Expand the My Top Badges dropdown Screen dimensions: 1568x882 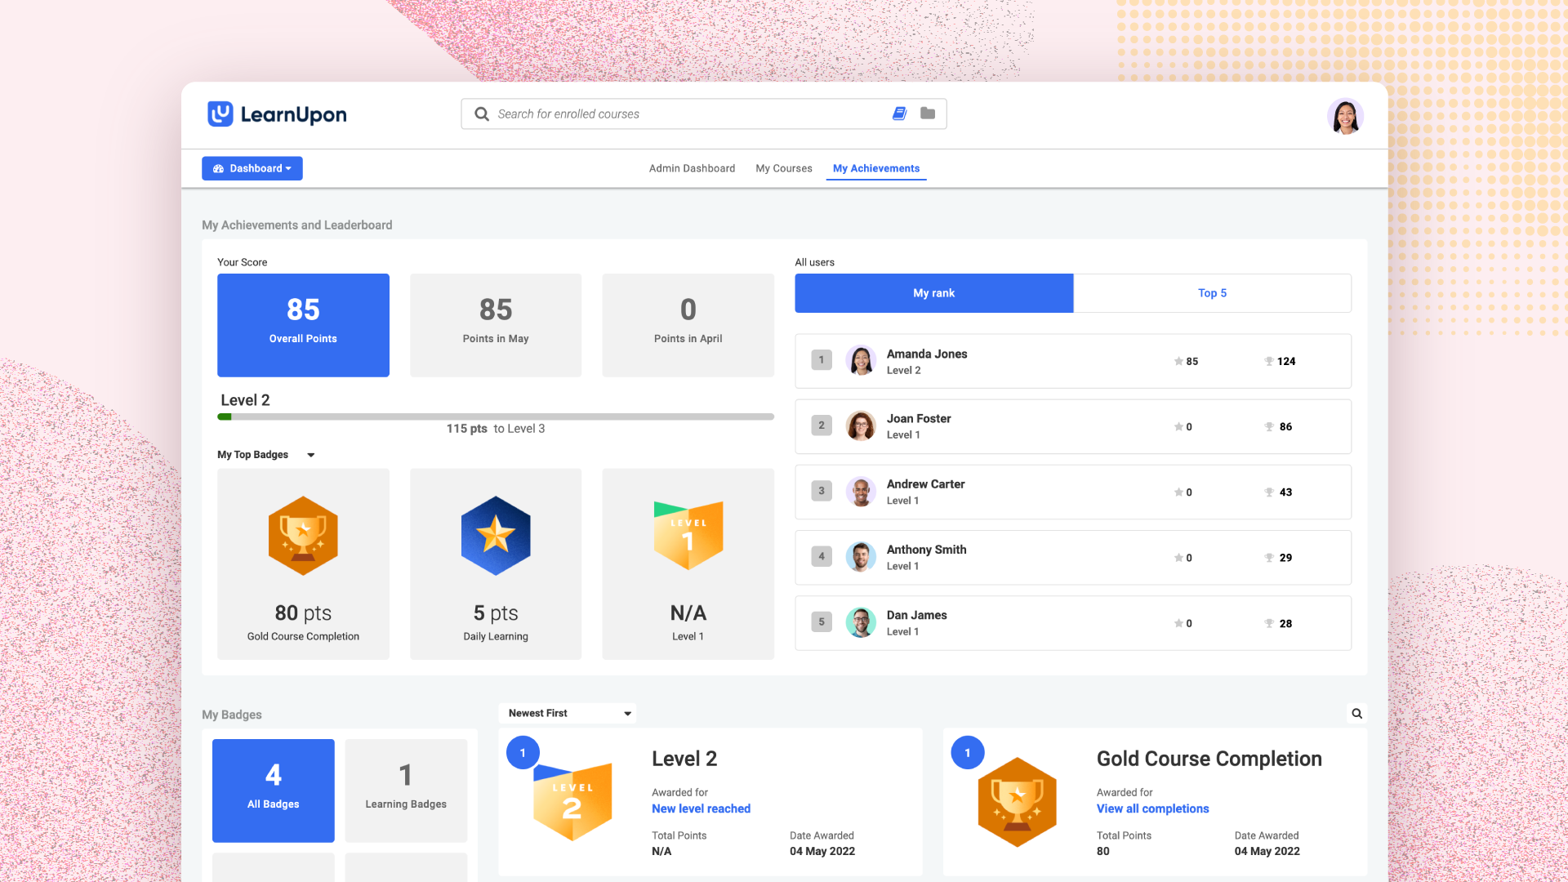(311, 454)
